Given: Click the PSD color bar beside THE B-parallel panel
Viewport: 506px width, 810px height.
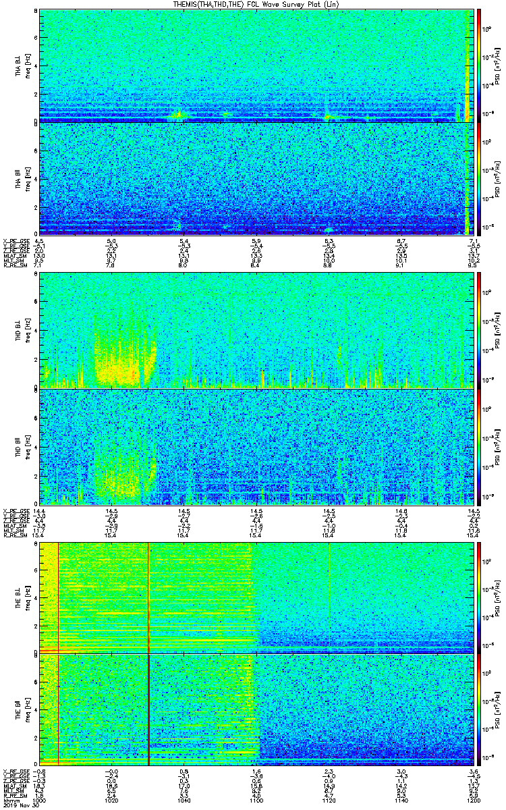Looking at the screenshot, I should pyautogui.click(x=480, y=709).
